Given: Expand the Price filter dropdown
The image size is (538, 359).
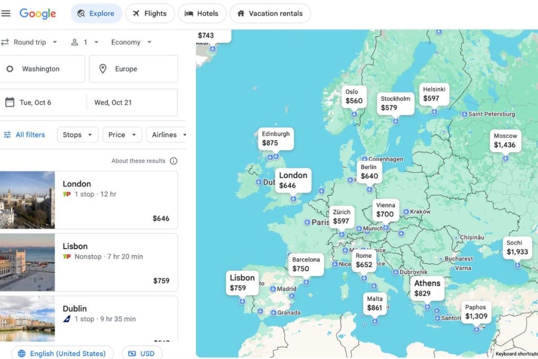Looking at the screenshot, I should coord(122,135).
